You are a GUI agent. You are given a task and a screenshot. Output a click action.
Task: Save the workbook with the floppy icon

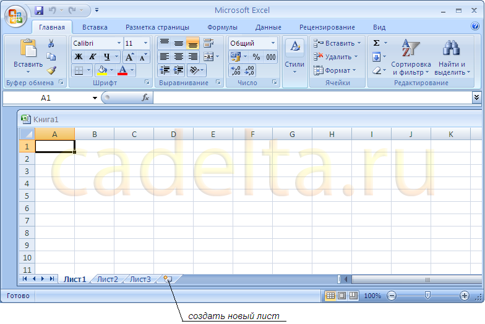(39, 10)
